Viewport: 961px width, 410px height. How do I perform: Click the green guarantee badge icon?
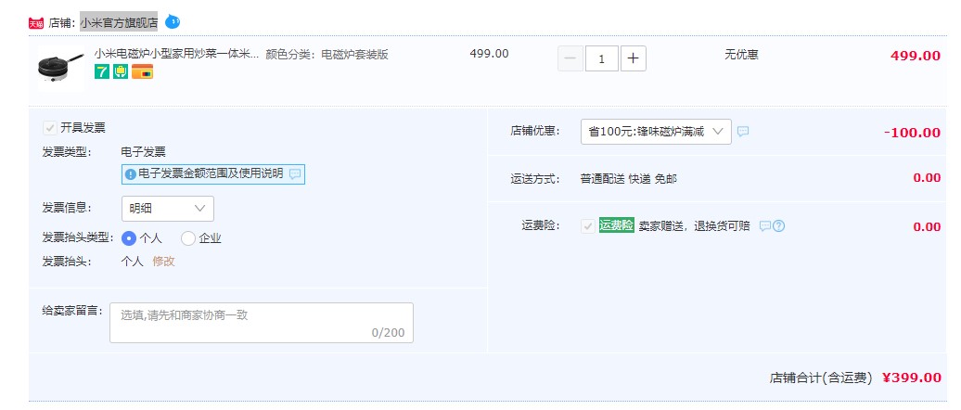tap(121, 71)
